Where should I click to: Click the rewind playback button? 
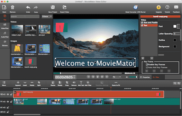[93, 77]
